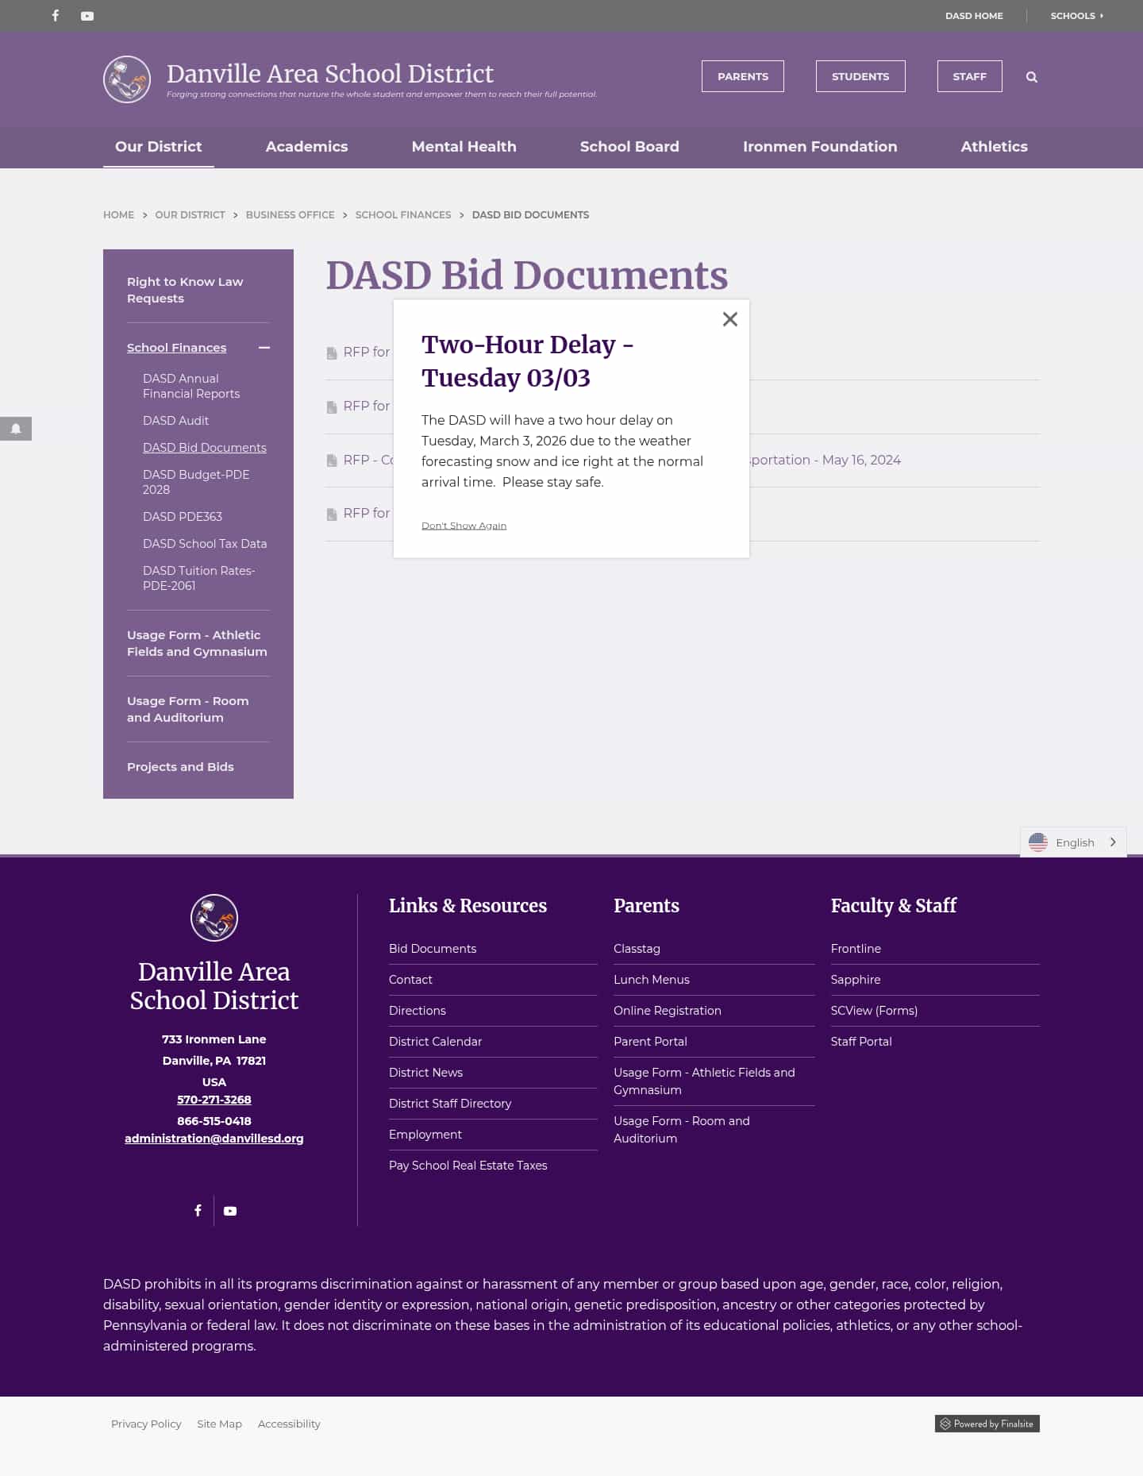Image resolution: width=1143 pixels, height=1476 pixels.
Task: Click footer YouTube icon
Action: click(x=230, y=1211)
